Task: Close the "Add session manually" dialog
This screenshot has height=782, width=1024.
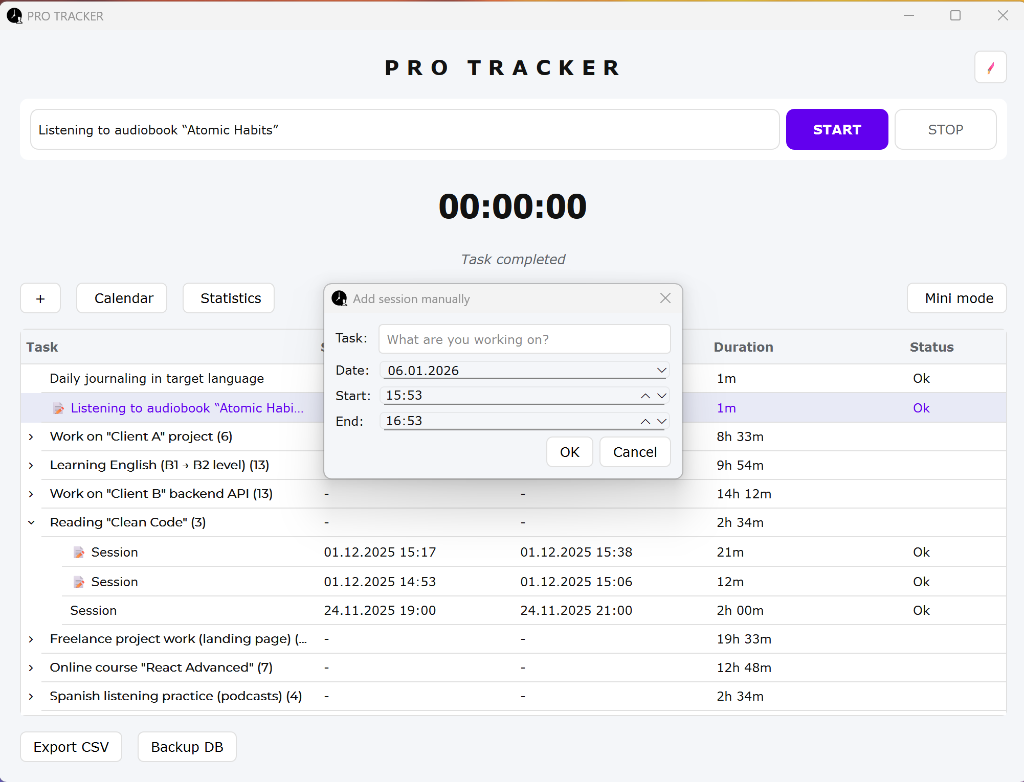Action: (665, 297)
